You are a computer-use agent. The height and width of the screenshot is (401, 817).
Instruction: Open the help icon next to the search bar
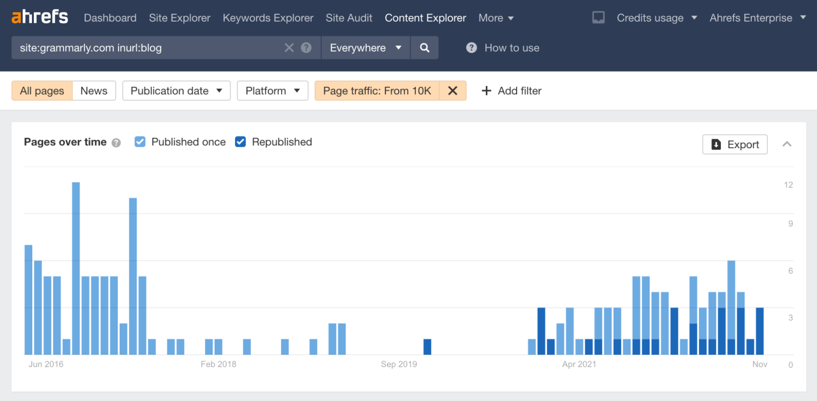pos(306,48)
